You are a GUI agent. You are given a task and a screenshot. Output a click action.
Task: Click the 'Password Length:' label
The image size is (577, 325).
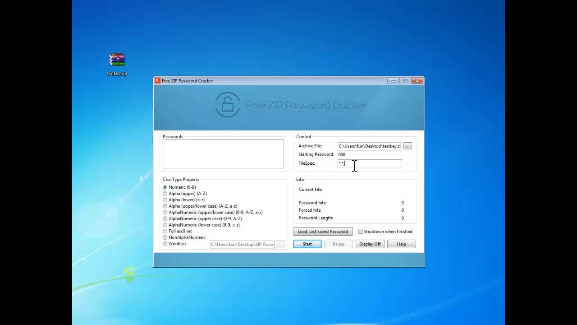316,218
